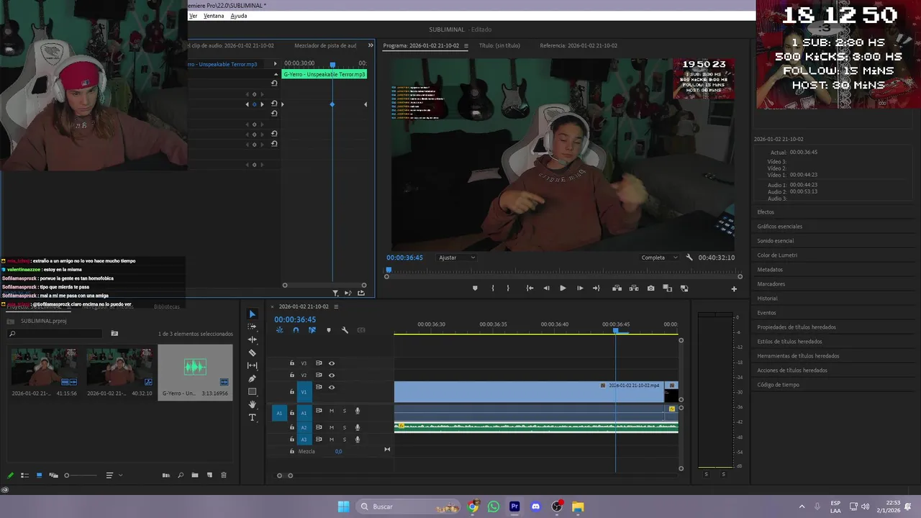
Task: Switch Project panel to list view
Action: click(24, 475)
